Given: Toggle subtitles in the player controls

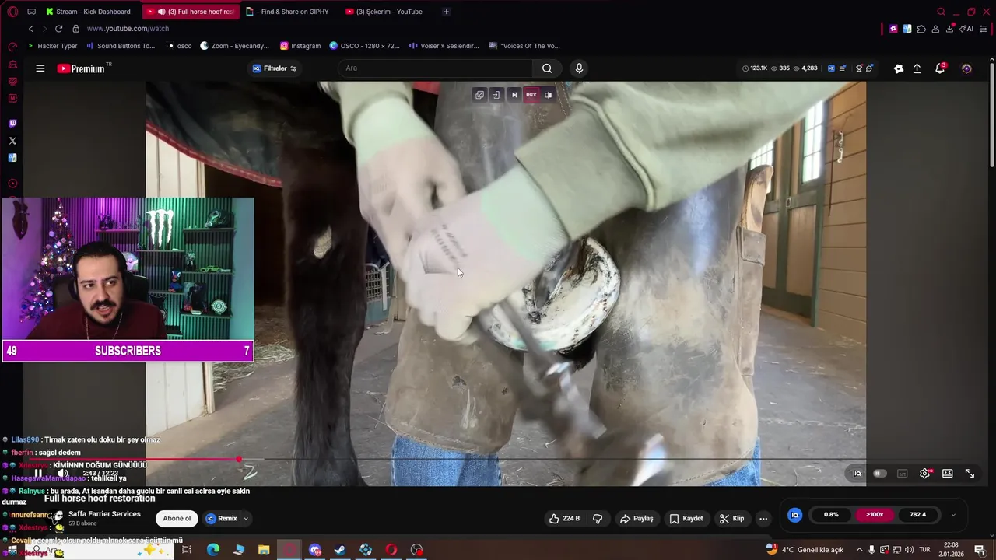Looking at the screenshot, I should pyautogui.click(x=903, y=474).
